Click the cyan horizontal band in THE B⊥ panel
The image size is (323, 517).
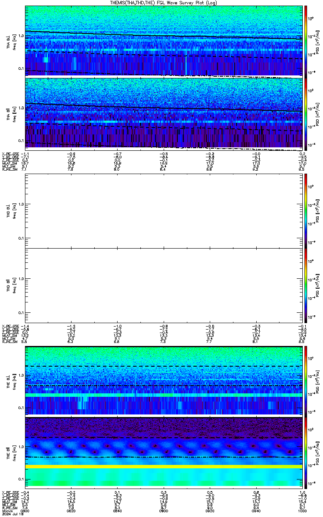point(163,395)
